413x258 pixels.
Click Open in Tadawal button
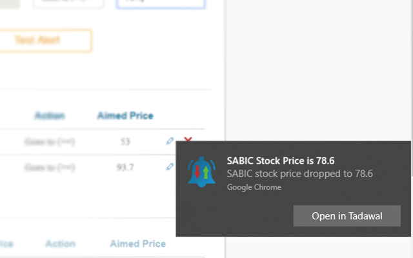coord(347,216)
